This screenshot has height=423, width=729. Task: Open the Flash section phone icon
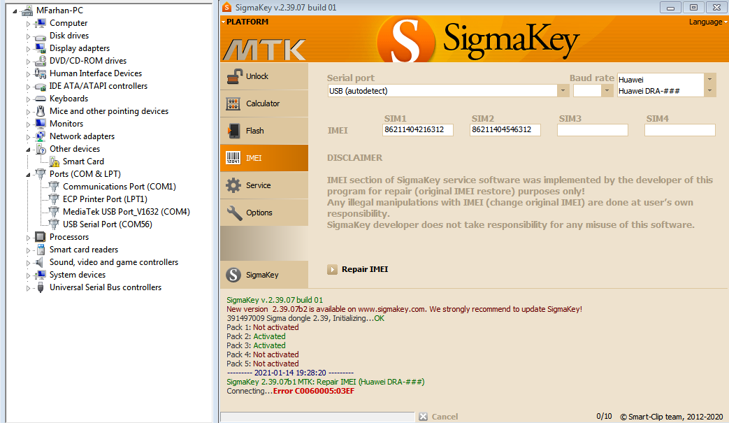pos(233,131)
